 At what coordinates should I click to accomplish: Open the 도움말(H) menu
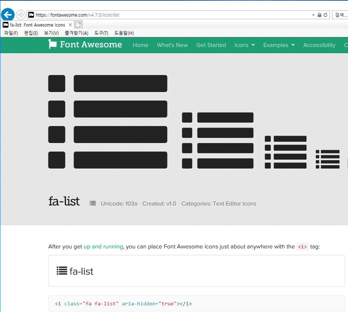[124, 33]
